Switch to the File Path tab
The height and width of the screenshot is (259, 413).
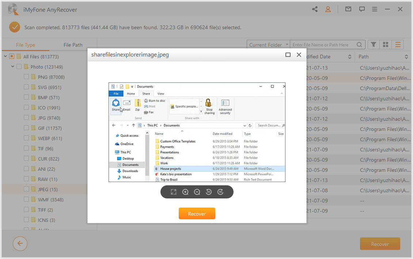[73, 45]
